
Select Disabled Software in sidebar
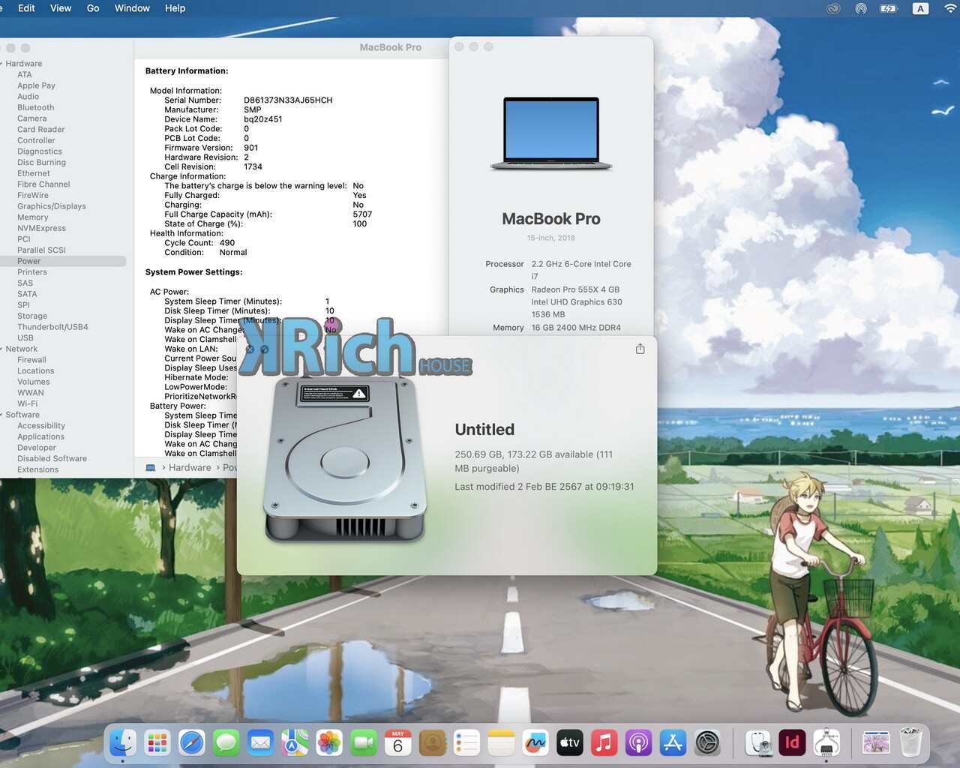52,459
